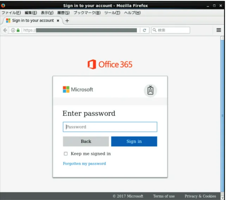Close the 'Sign in to your account' tab

[58, 21]
